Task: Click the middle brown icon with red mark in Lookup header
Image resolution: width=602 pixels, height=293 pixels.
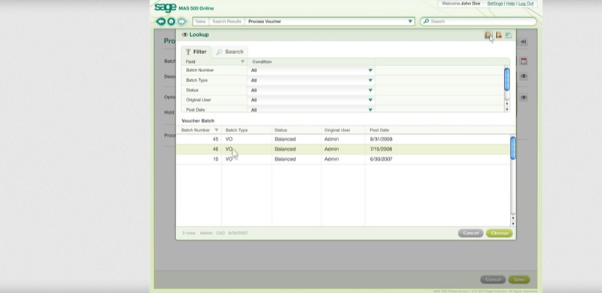Action: tap(498, 35)
